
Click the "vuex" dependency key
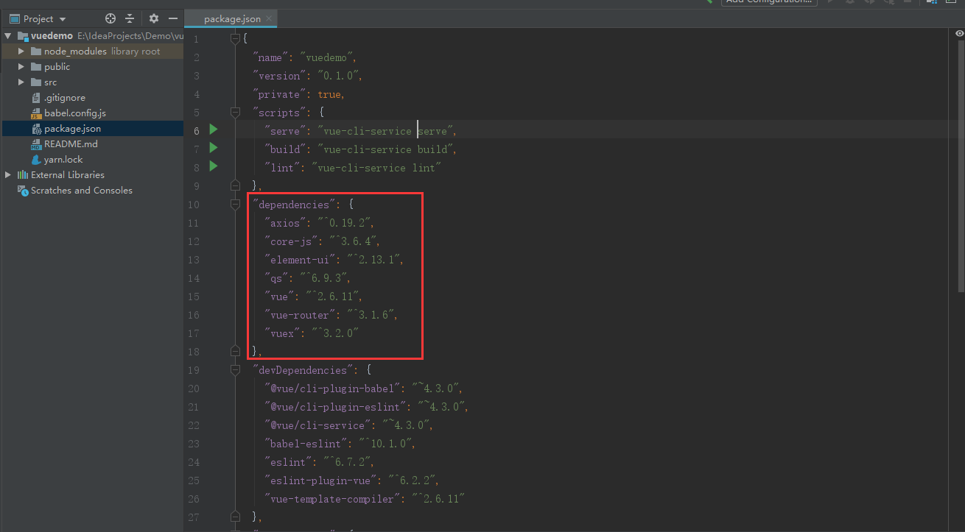281,333
